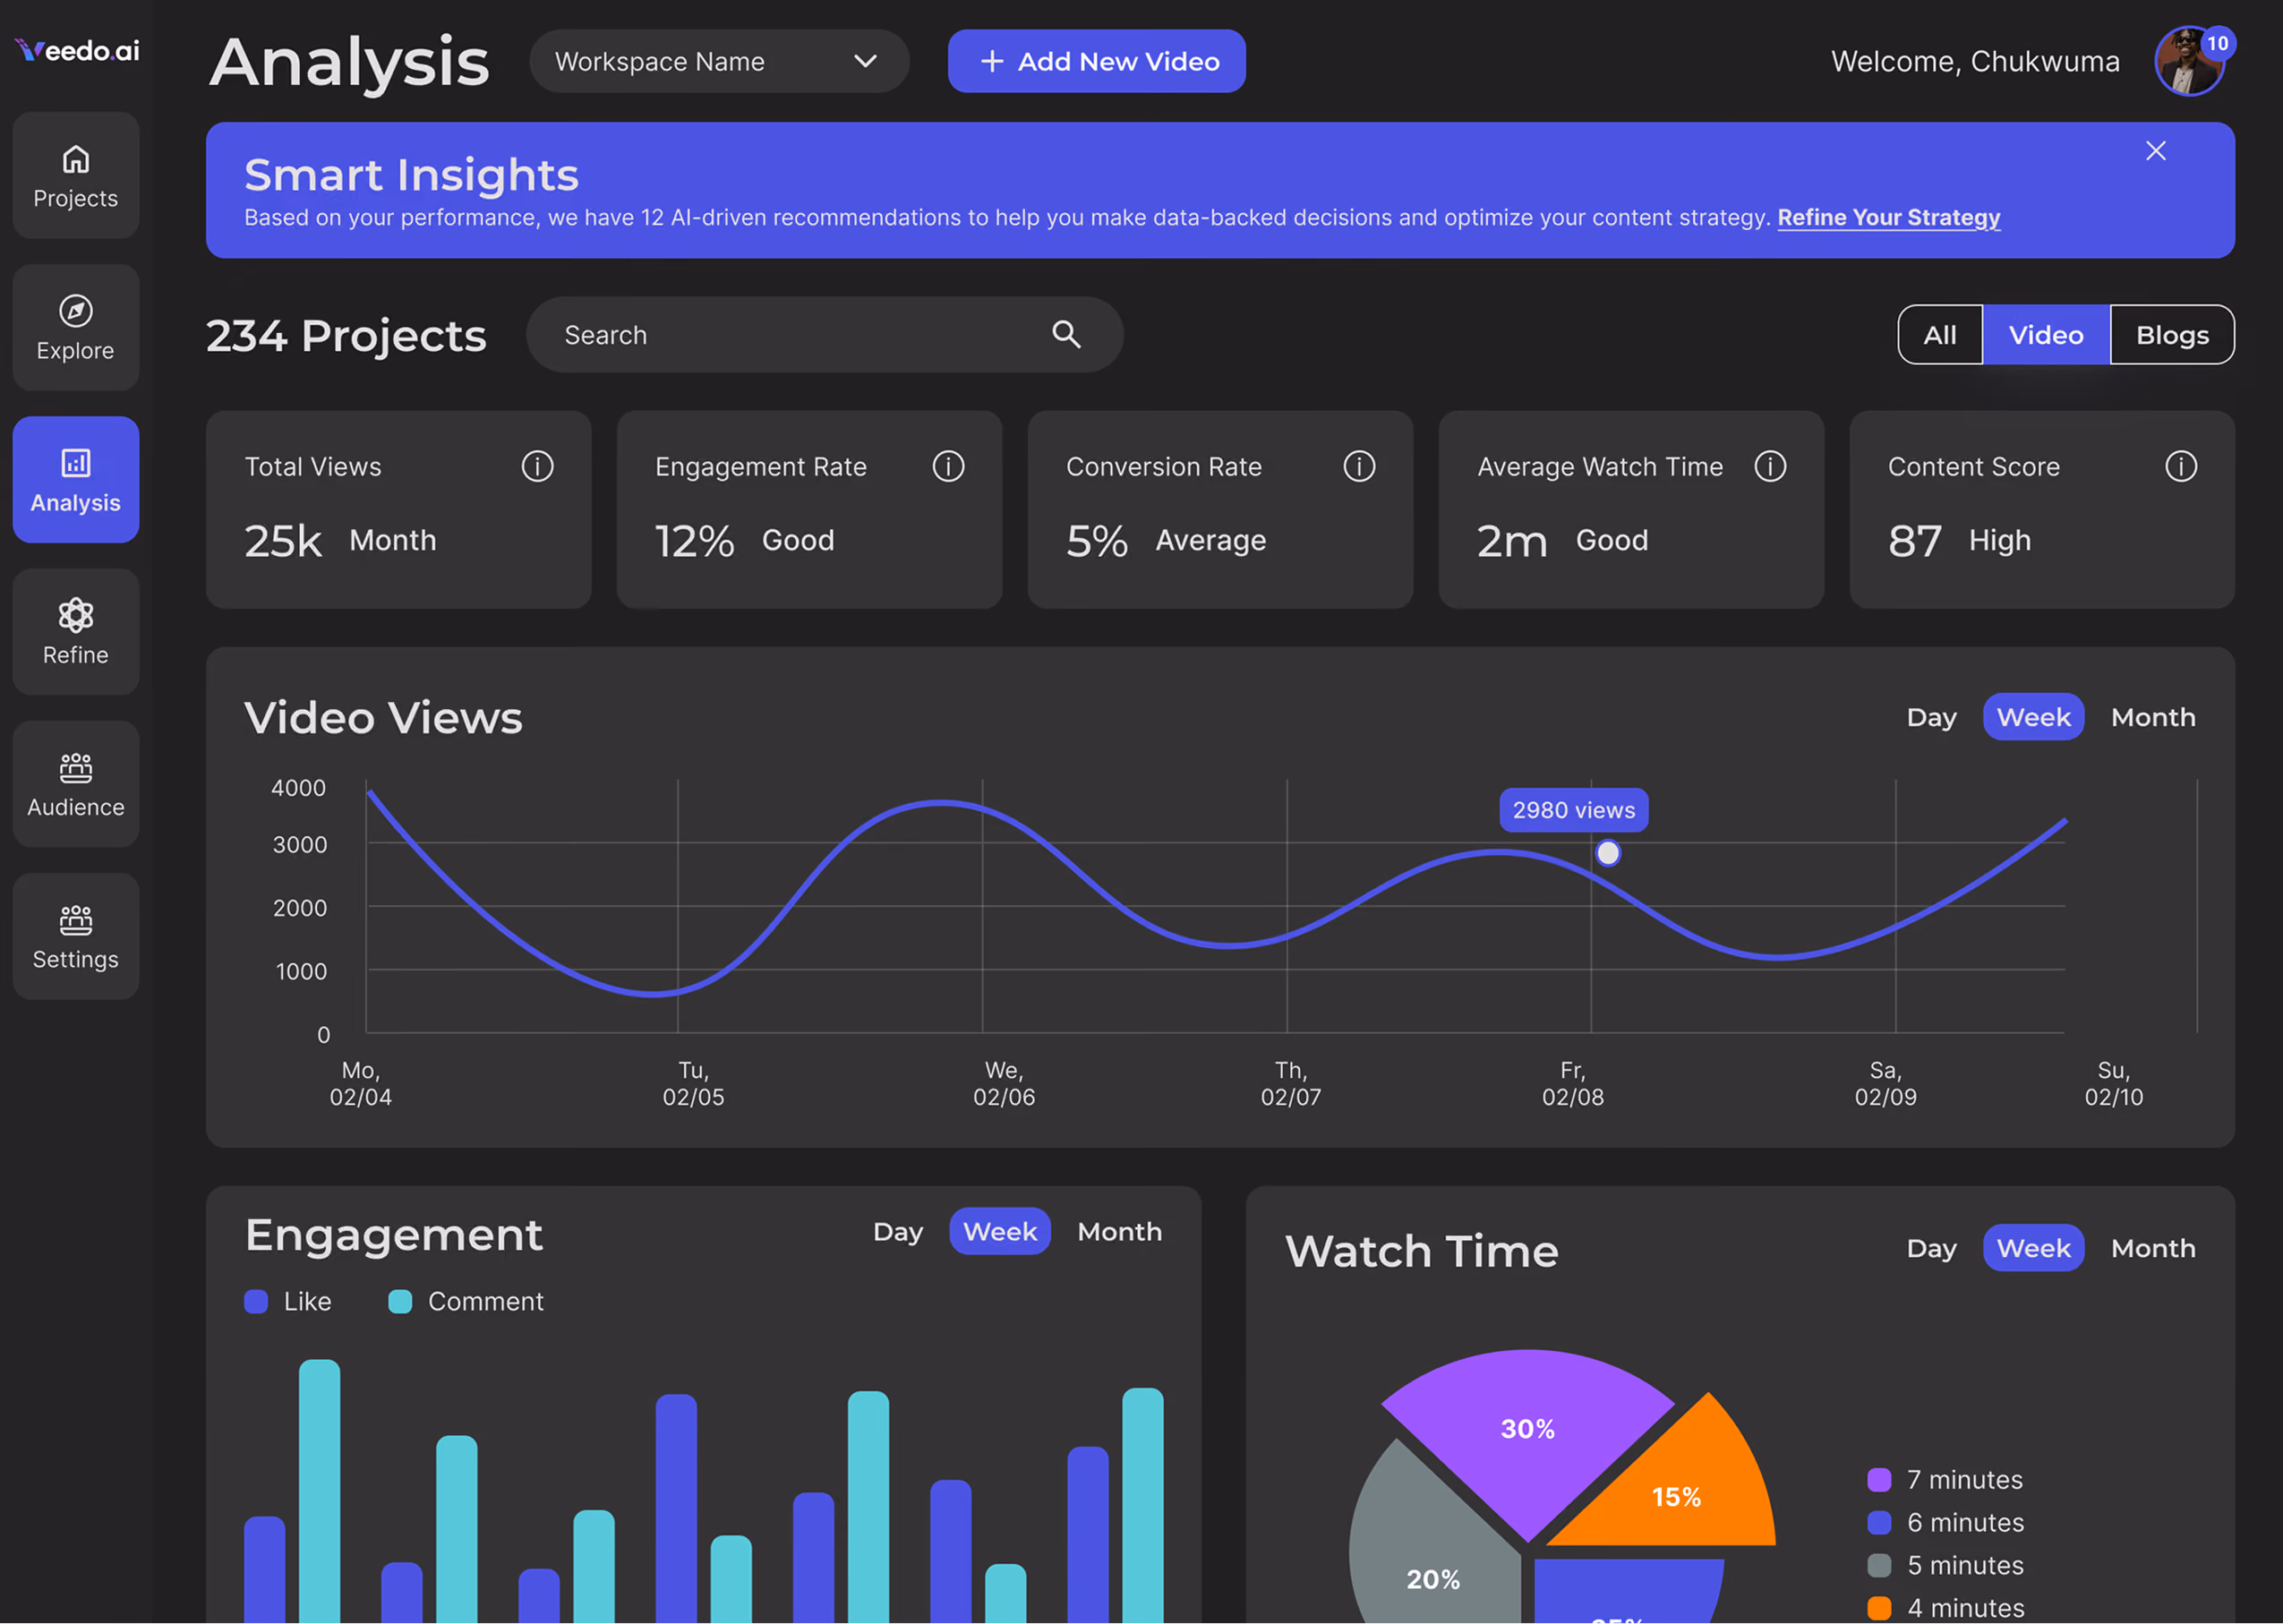The width and height of the screenshot is (2283, 1624).
Task: Click the 6 minutes legend swatch
Action: click(x=1879, y=1522)
